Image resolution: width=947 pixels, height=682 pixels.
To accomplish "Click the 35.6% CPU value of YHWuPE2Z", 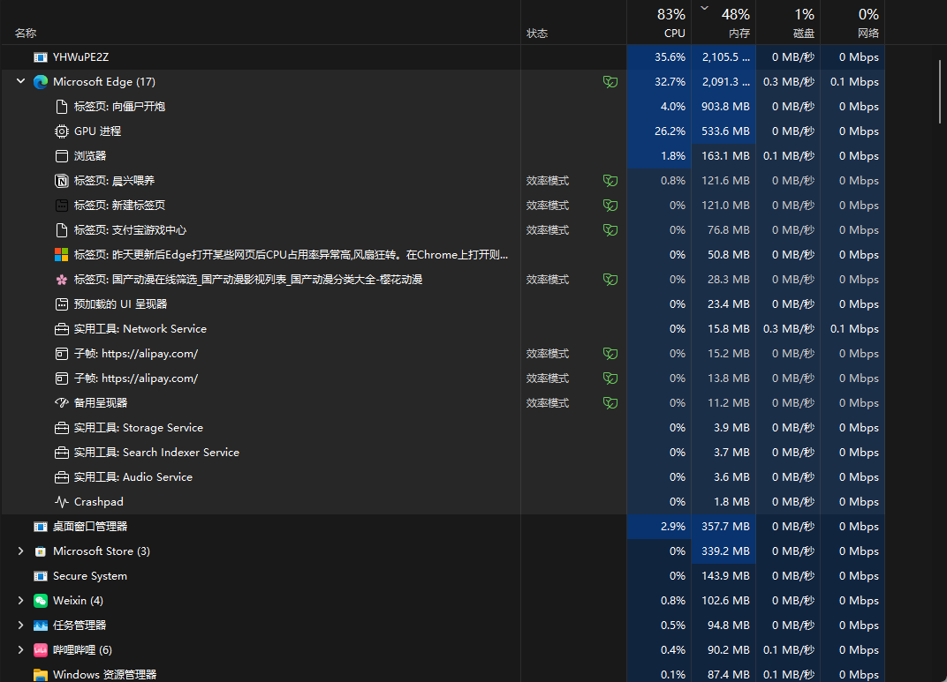I will click(670, 57).
